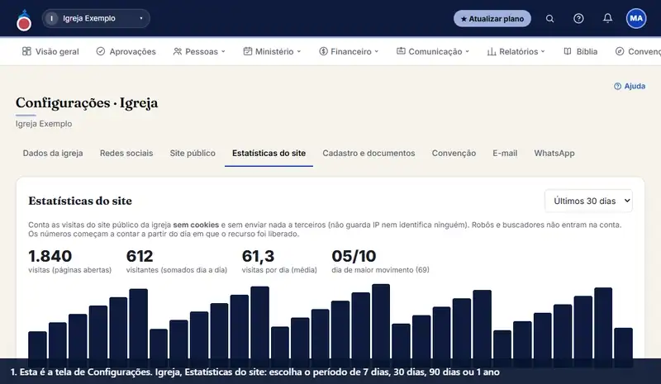Click the 1.840 visitas statistic
Image resolution: width=661 pixels, height=384 pixels.
pyautogui.click(x=50, y=256)
